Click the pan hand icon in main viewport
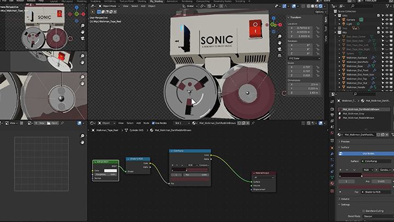 point(280,43)
